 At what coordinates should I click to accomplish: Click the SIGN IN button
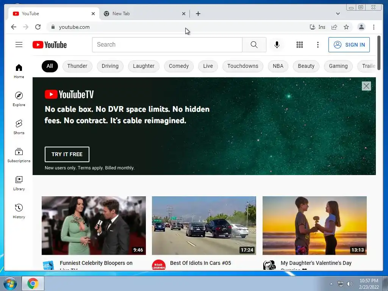point(349,45)
